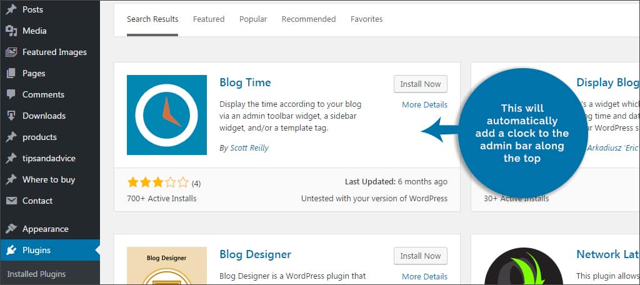Click the Posts pushpin icon
This screenshot has width=640, height=285.
click(x=11, y=9)
